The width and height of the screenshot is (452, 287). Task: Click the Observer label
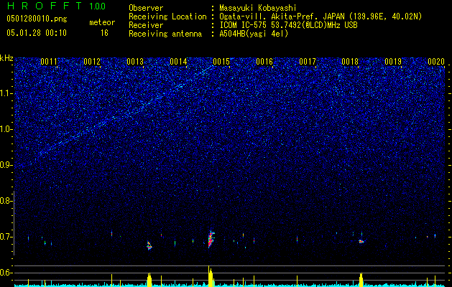146,8
